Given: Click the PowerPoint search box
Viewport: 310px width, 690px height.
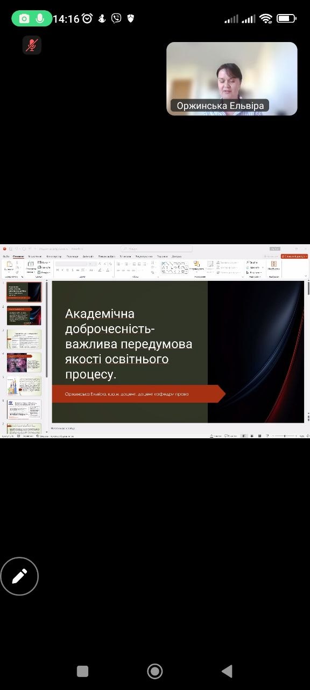Looking at the screenshot, I should (x=157, y=249).
